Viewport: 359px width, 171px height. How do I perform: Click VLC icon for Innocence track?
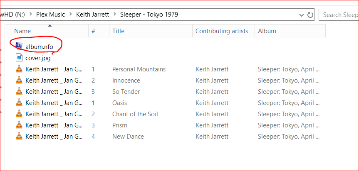point(19,80)
